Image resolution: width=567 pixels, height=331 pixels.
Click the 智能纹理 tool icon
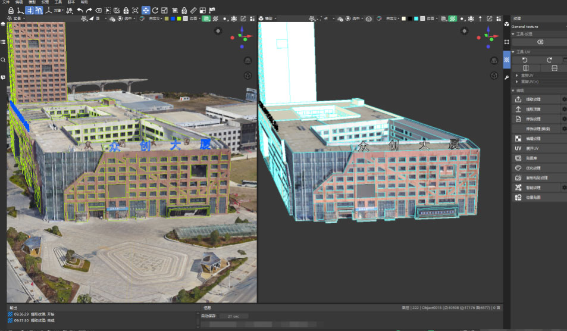click(518, 188)
